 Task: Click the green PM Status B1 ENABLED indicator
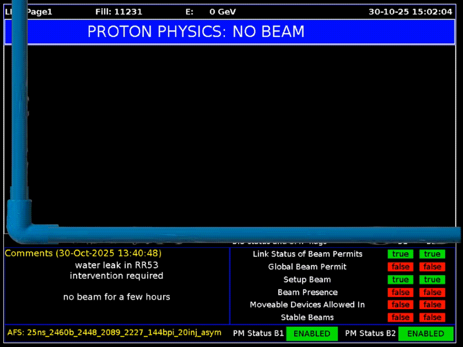coord(312,334)
